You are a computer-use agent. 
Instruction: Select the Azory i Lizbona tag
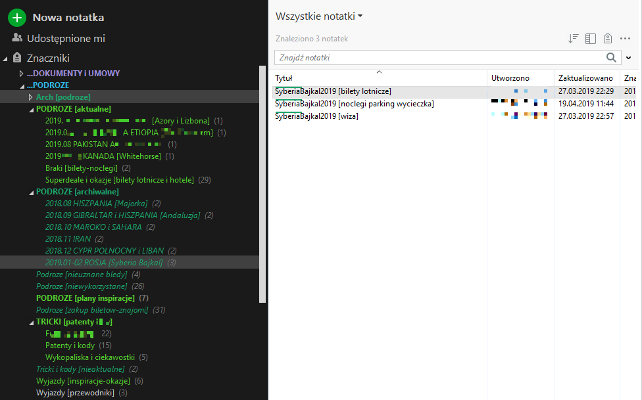pos(128,121)
